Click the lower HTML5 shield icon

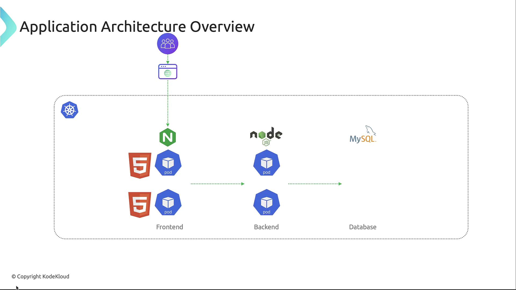pyautogui.click(x=140, y=205)
